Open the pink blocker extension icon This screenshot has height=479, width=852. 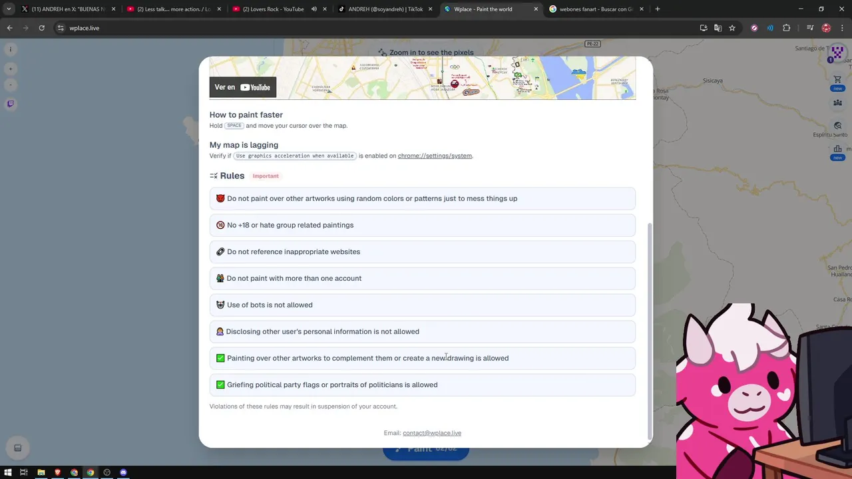tap(754, 28)
